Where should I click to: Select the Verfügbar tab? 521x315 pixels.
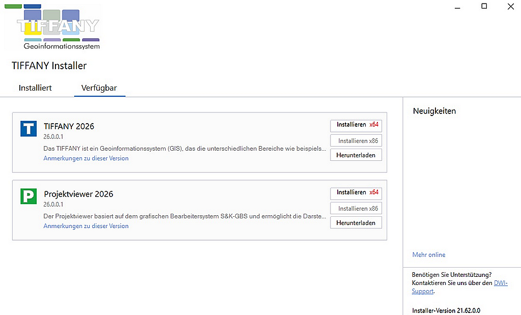coord(99,88)
